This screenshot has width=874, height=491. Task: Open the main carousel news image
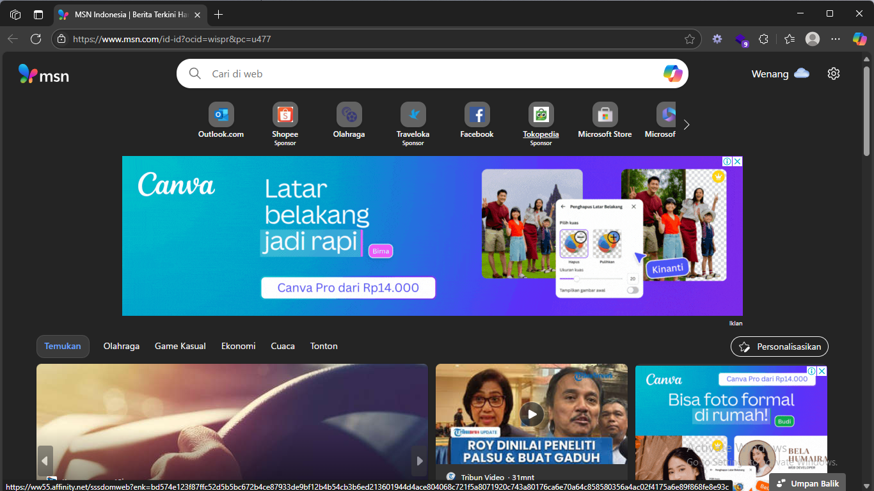(232, 422)
